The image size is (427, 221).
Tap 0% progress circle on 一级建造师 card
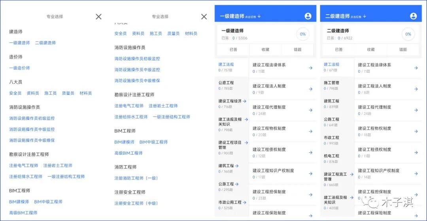(x=303, y=34)
